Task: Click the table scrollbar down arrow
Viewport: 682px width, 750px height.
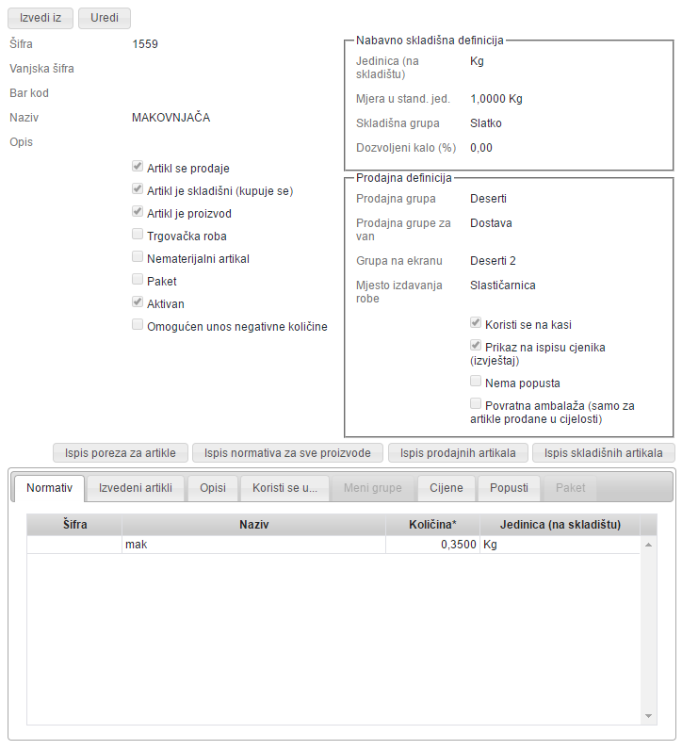Action: pyautogui.click(x=648, y=716)
